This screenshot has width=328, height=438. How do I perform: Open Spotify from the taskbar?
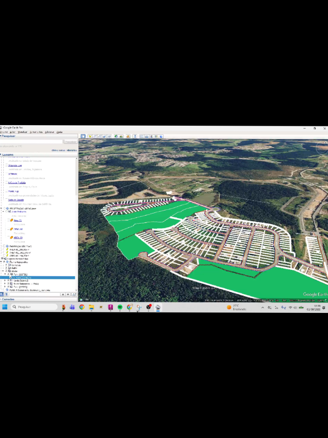point(120,307)
